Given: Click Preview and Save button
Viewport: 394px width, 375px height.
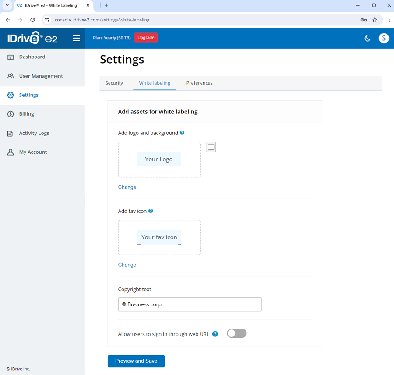Looking at the screenshot, I should (136, 361).
